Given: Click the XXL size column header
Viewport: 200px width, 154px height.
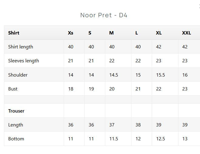Looking at the screenshot, I should click(x=186, y=33).
